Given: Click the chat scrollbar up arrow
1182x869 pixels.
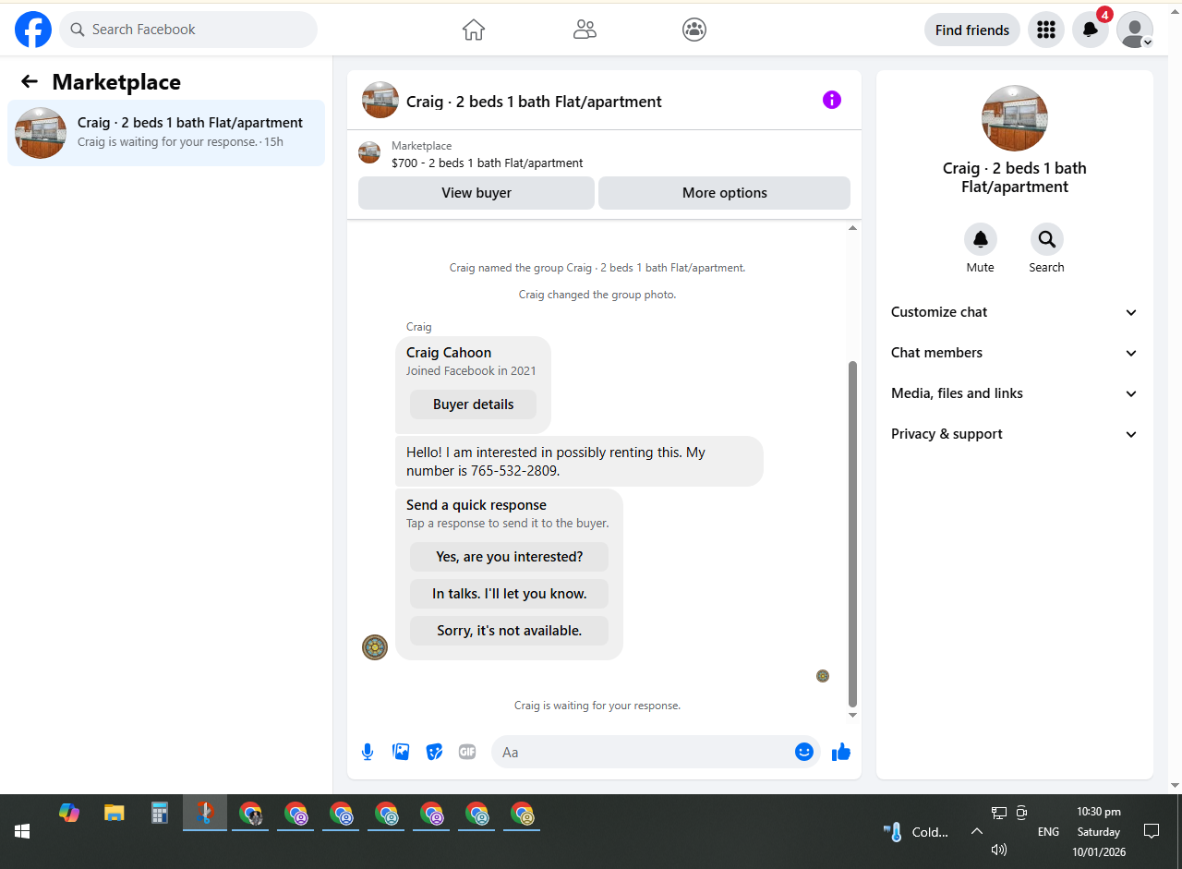Looking at the screenshot, I should pos(852,227).
